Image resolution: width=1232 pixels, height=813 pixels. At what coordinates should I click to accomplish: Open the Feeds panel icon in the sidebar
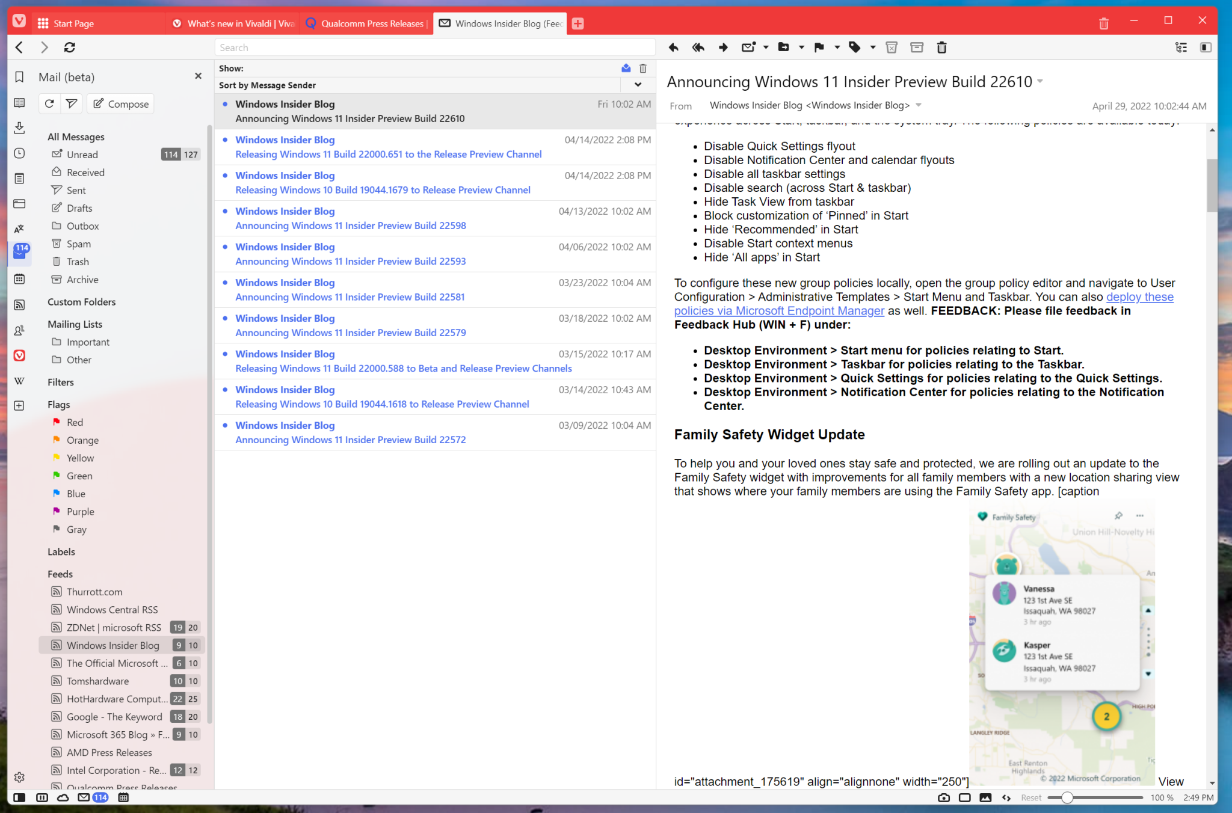coord(20,305)
